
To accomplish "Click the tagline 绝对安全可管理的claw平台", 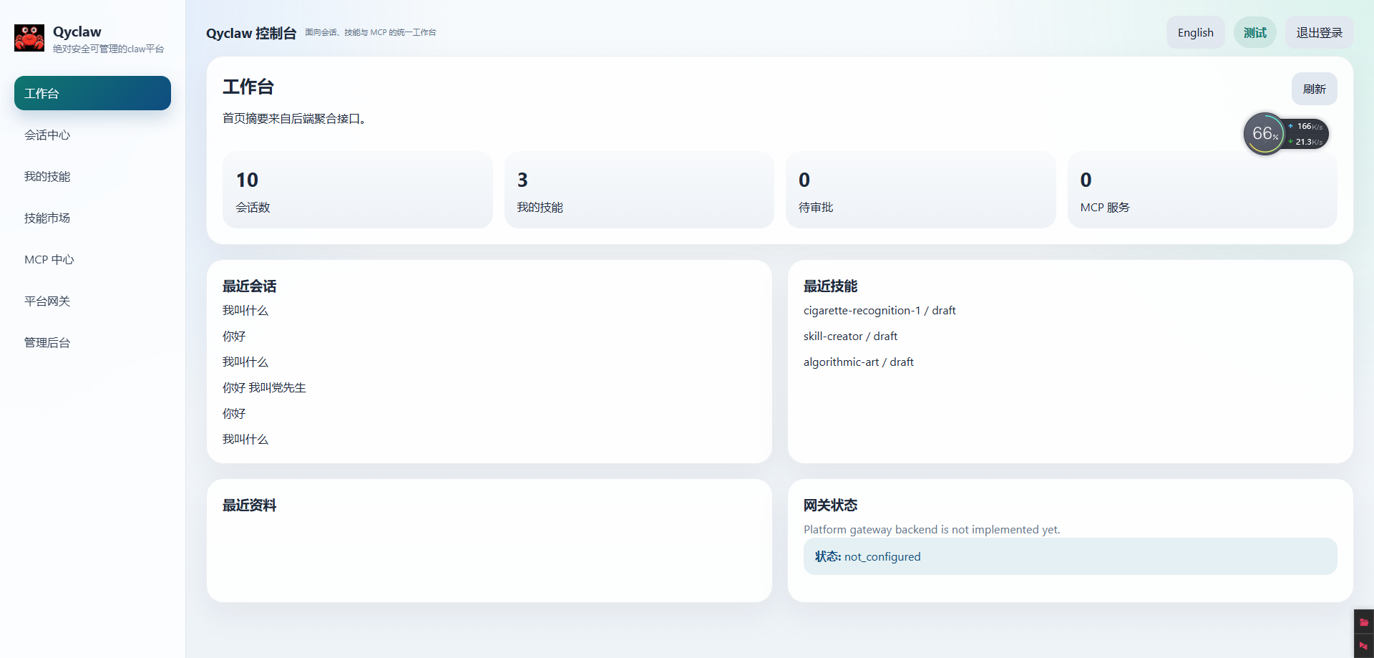I will [108, 49].
